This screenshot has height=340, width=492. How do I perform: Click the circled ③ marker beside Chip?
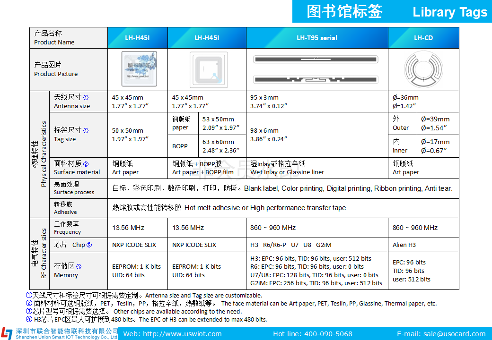pyautogui.click(x=89, y=245)
